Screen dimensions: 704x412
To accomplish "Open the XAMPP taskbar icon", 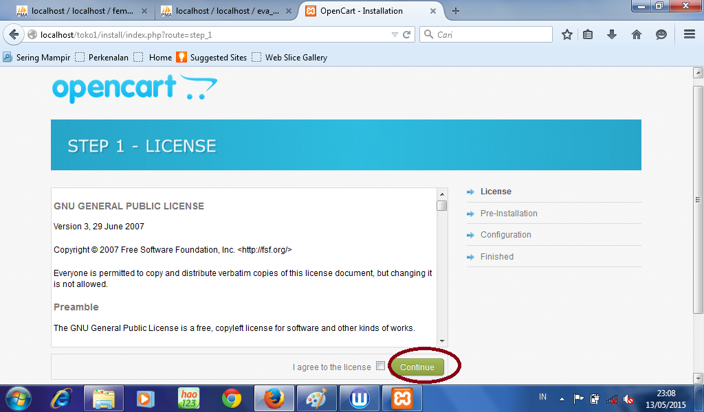I will click(x=401, y=398).
